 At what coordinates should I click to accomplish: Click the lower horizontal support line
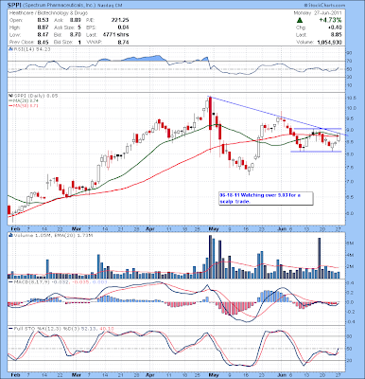[x=316, y=152]
